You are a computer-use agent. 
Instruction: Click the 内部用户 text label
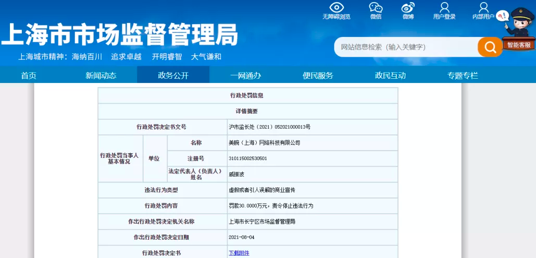pyautogui.click(x=483, y=17)
